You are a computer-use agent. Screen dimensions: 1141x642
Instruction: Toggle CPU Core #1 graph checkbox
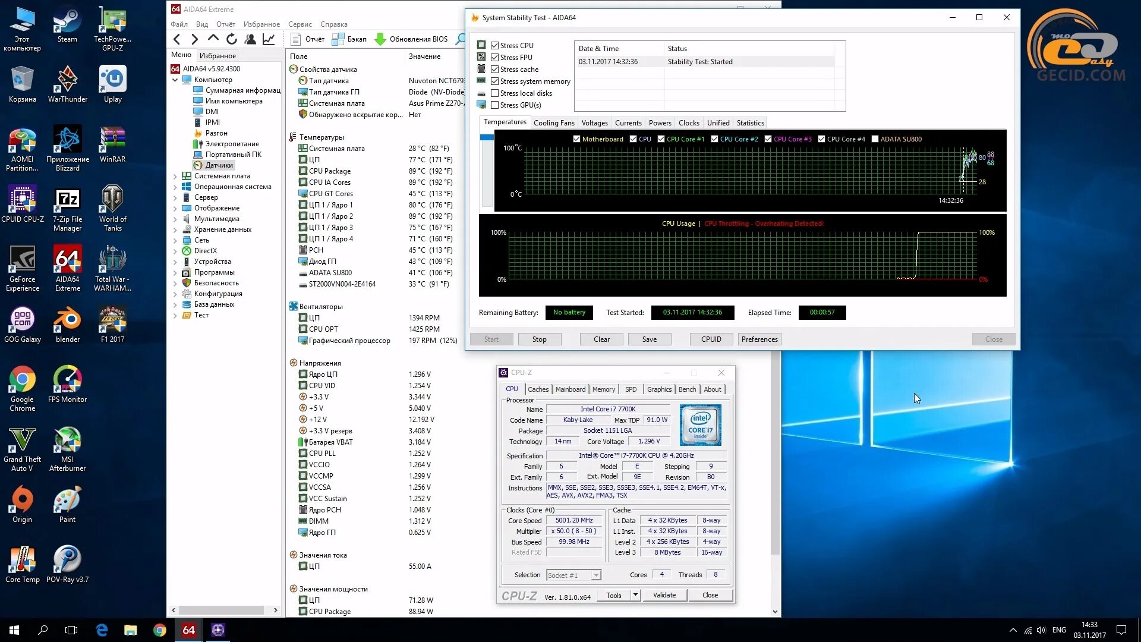pos(661,139)
